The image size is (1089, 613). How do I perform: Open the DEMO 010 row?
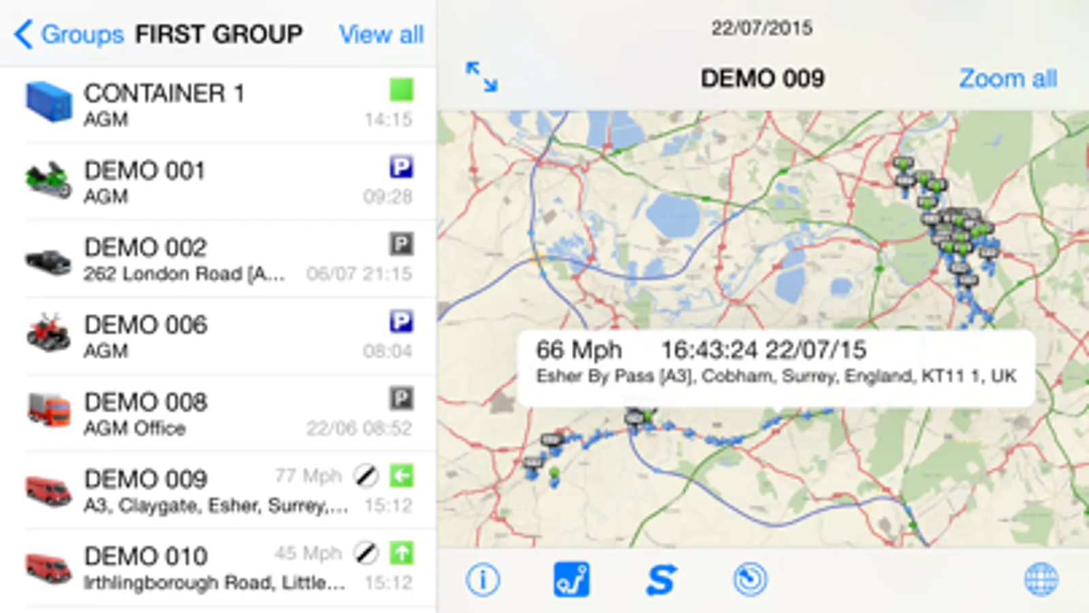218,567
